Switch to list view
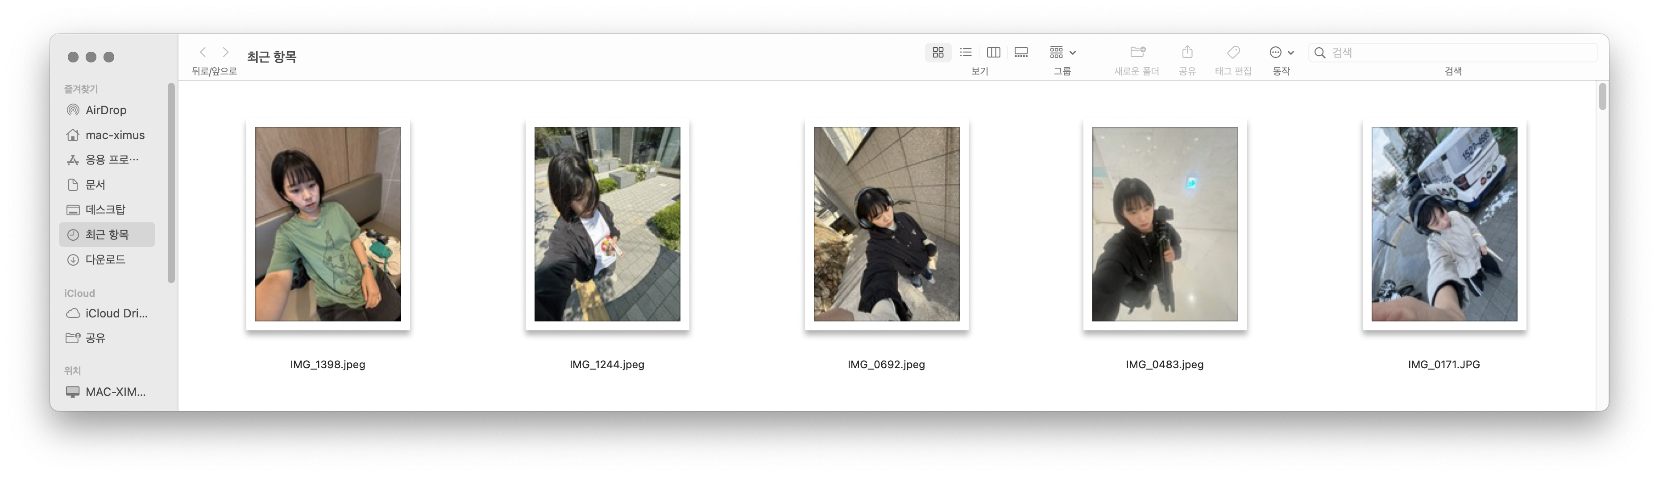This screenshot has height=477, width=1659. pyautogui.click(x=966, y=52)
